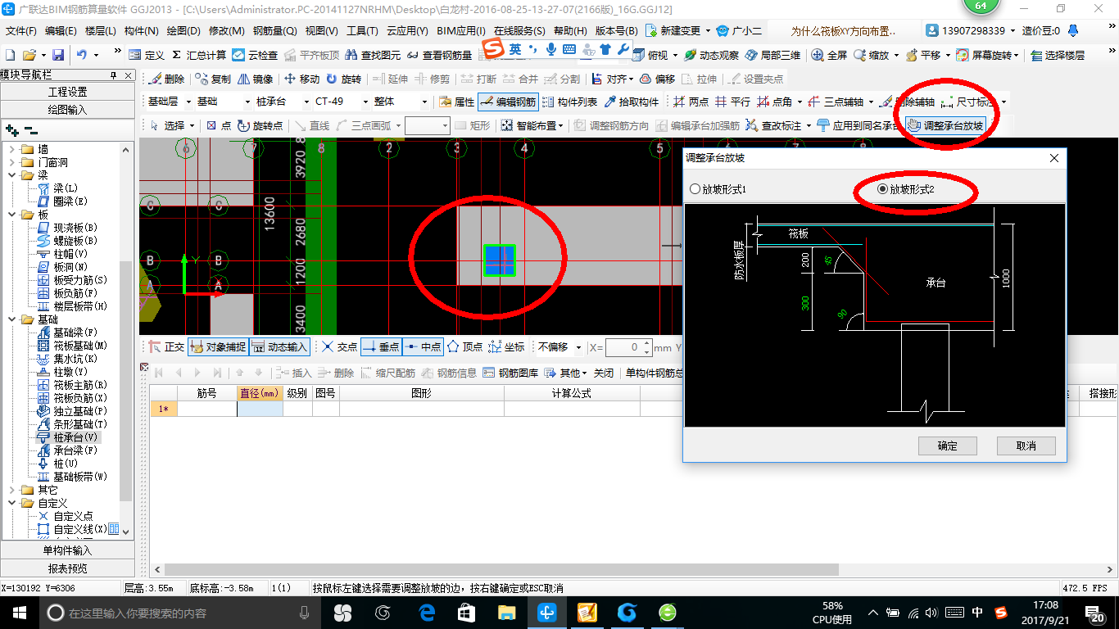Open 报表预览 report preview section
Image resolution: width=1119 pixels, height=629 pixels.
coord(67,568)
